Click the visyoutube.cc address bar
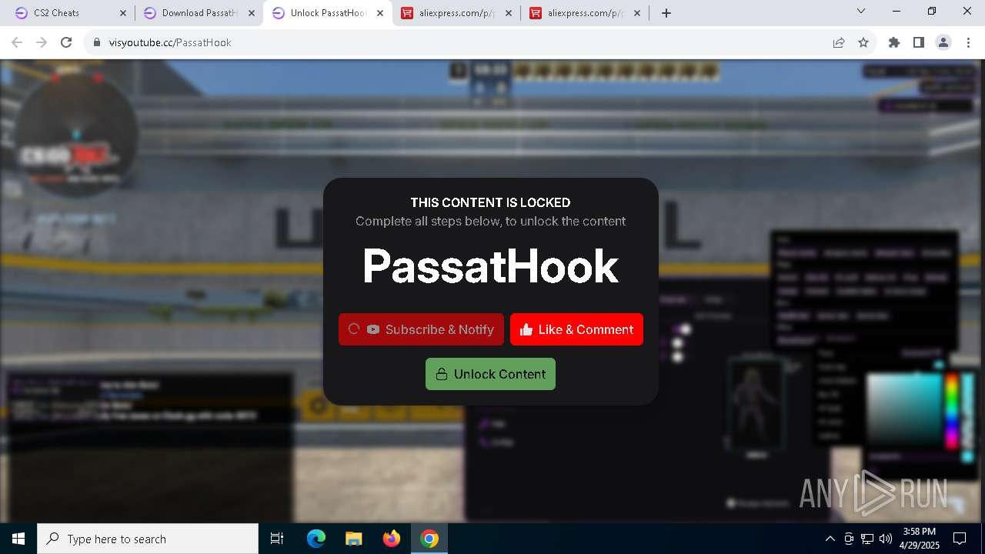The width and height of the screenshot is (985, 554). (x=462, y=42)
